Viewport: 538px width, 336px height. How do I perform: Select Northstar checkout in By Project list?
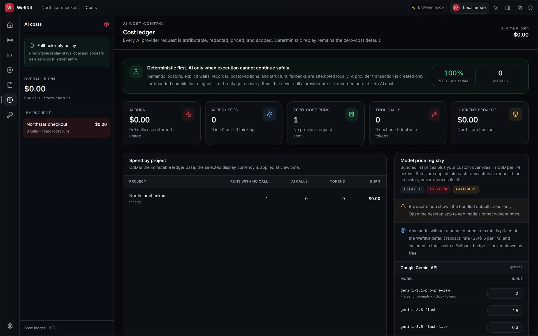coord(67,128)
